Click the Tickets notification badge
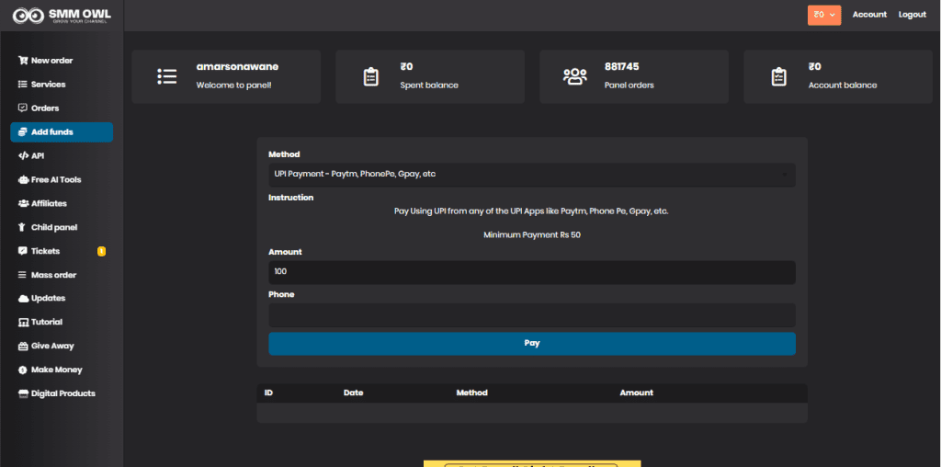This screenshot has width=941, height=467. 101,251
